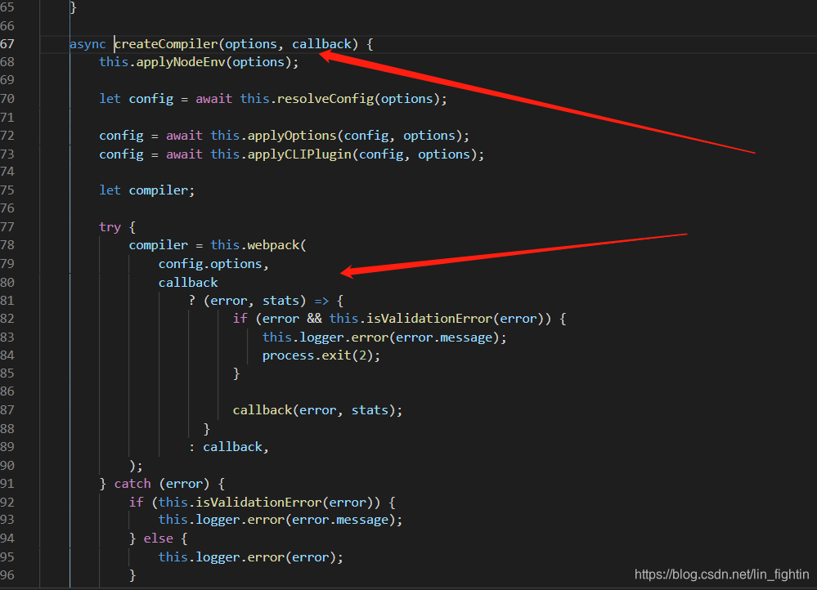The width and height of the screenshot is (817, 590).
Task: Click the closing ');' on line 90
Action: (136, 466)
